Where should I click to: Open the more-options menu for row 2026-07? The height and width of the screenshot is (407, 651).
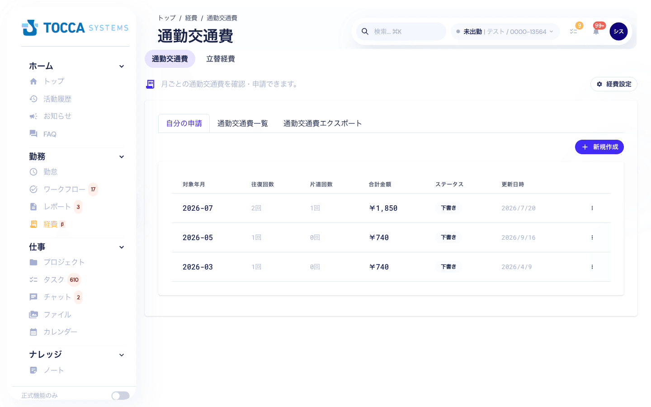[592, 208]
